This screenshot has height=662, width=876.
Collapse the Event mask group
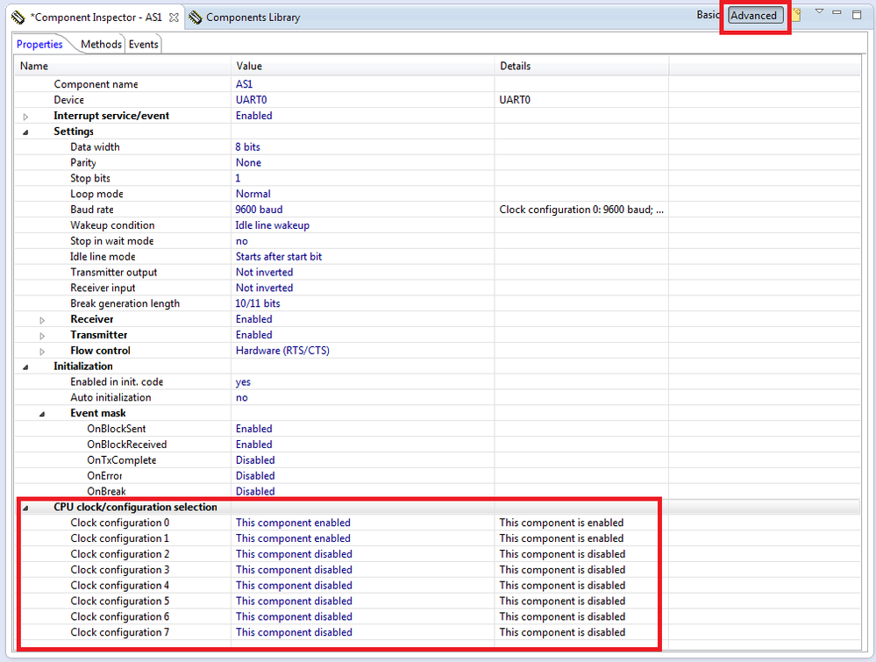[42, 413]
